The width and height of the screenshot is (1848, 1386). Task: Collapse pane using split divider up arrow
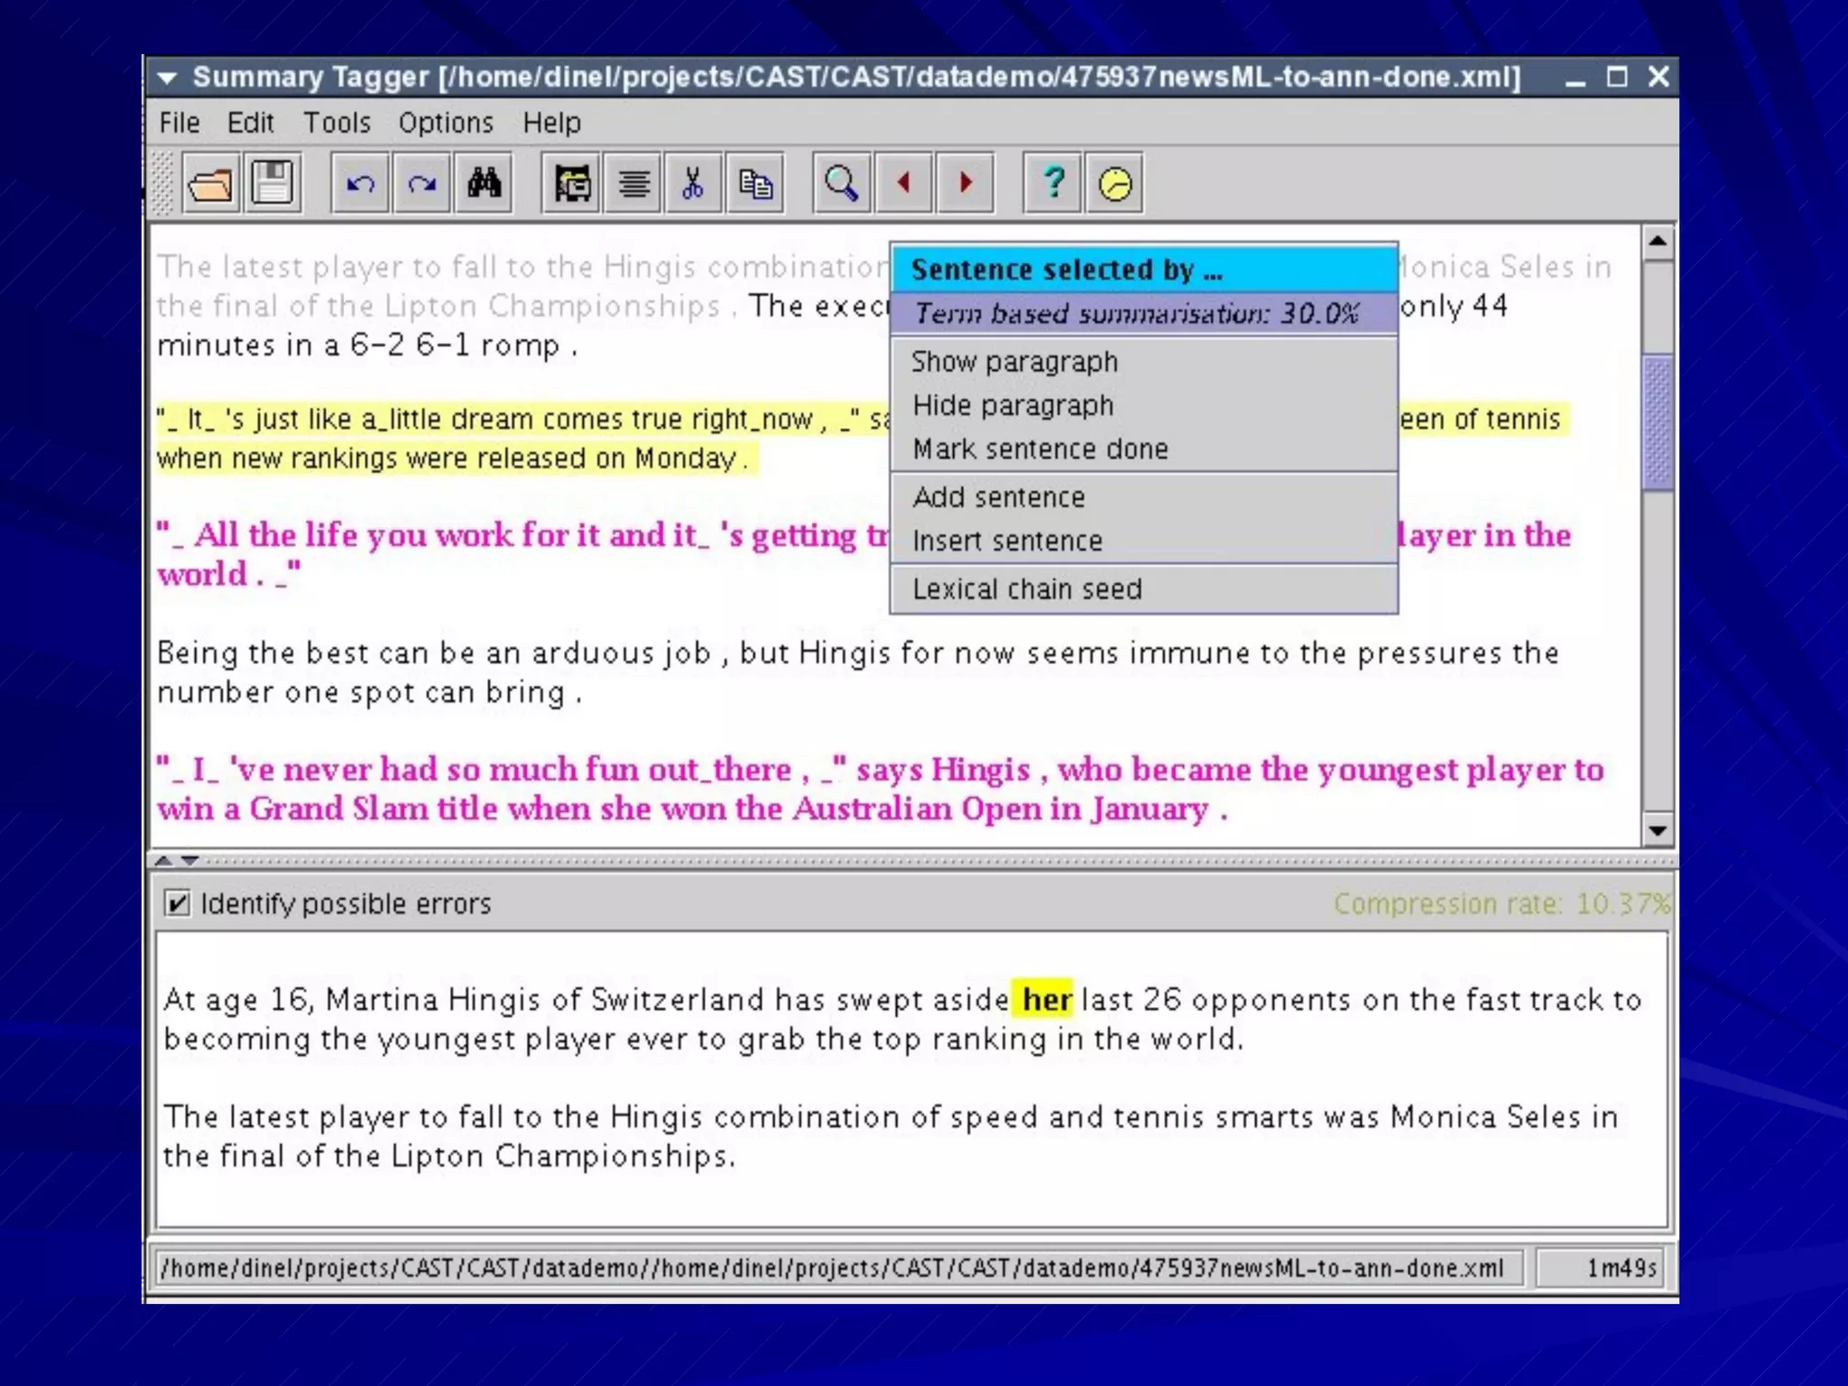click(x=163, y=861)
